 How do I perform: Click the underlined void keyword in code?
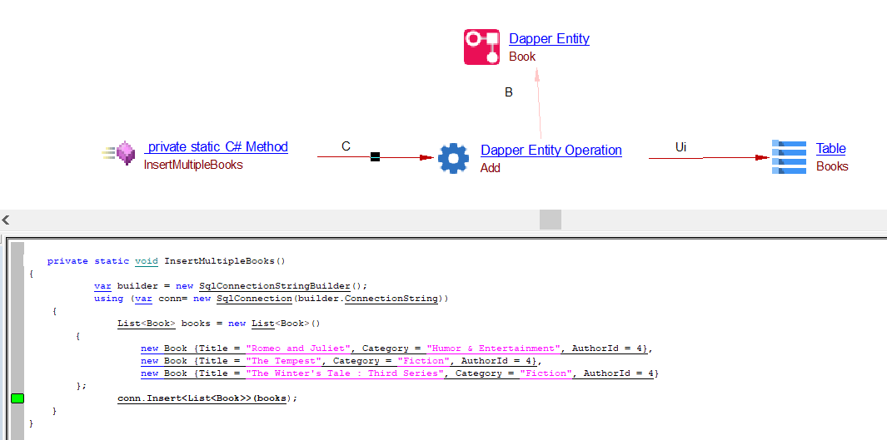pos(146,261)
